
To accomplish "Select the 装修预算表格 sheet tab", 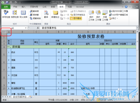I will coord(20,97).
